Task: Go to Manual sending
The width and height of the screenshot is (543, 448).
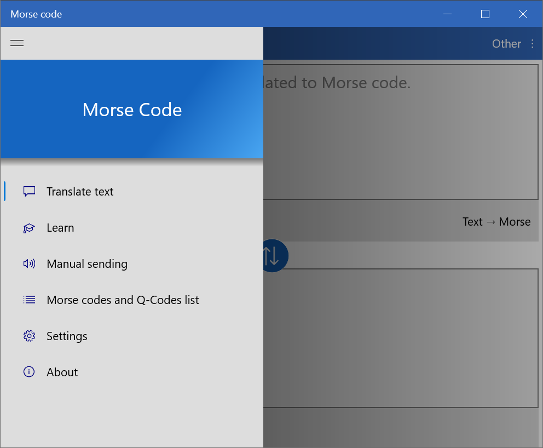Action: point(131,263)
